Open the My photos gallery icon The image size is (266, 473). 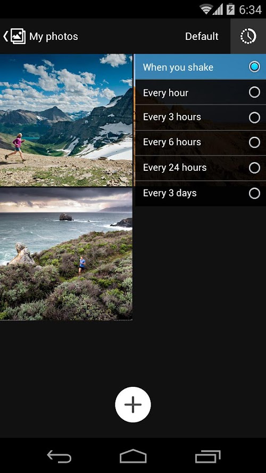click(x=18, y=36)
